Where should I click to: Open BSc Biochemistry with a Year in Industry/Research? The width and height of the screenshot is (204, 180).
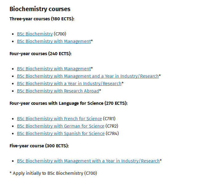pos(69,84)
